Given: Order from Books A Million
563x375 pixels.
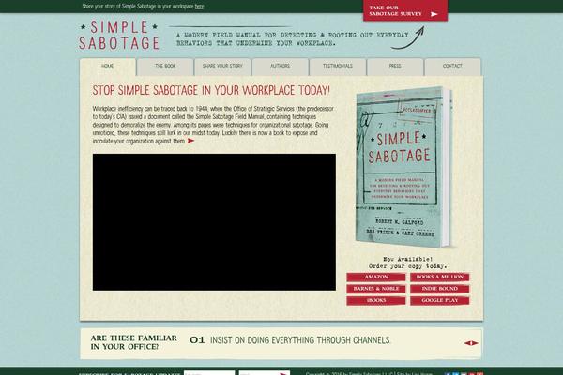Looking at the screenshot, I should [440, 277].
